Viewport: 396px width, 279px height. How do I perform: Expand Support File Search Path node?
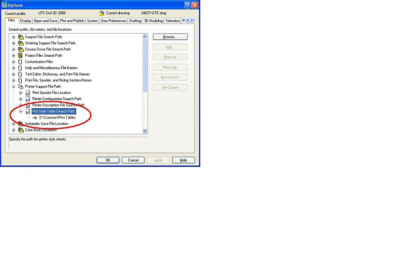pos(14,37)
